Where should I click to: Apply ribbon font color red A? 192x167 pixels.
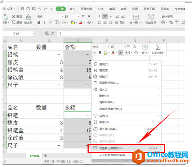[81, 22]
